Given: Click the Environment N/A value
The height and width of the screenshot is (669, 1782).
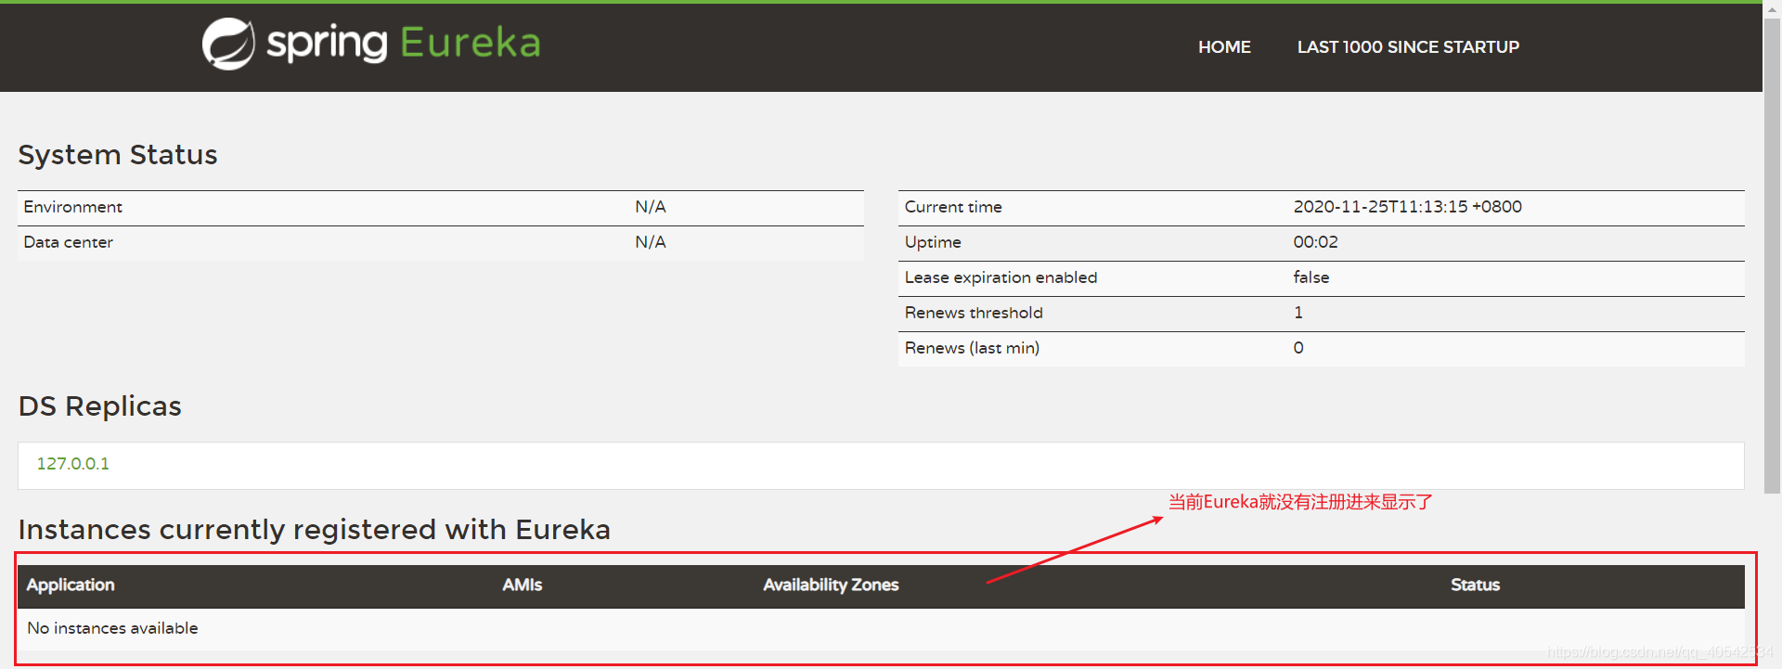Looking at the screenshot, I should pos(651,207).
